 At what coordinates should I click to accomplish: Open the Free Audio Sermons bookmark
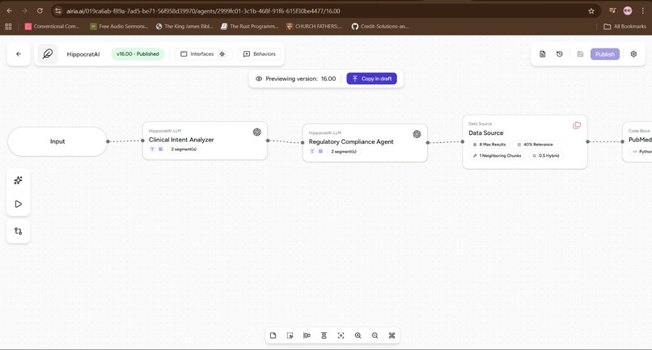click(120, 26)
